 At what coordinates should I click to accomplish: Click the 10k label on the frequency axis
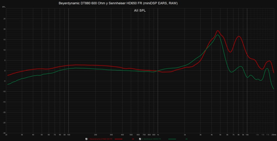[x=247, y=135]
